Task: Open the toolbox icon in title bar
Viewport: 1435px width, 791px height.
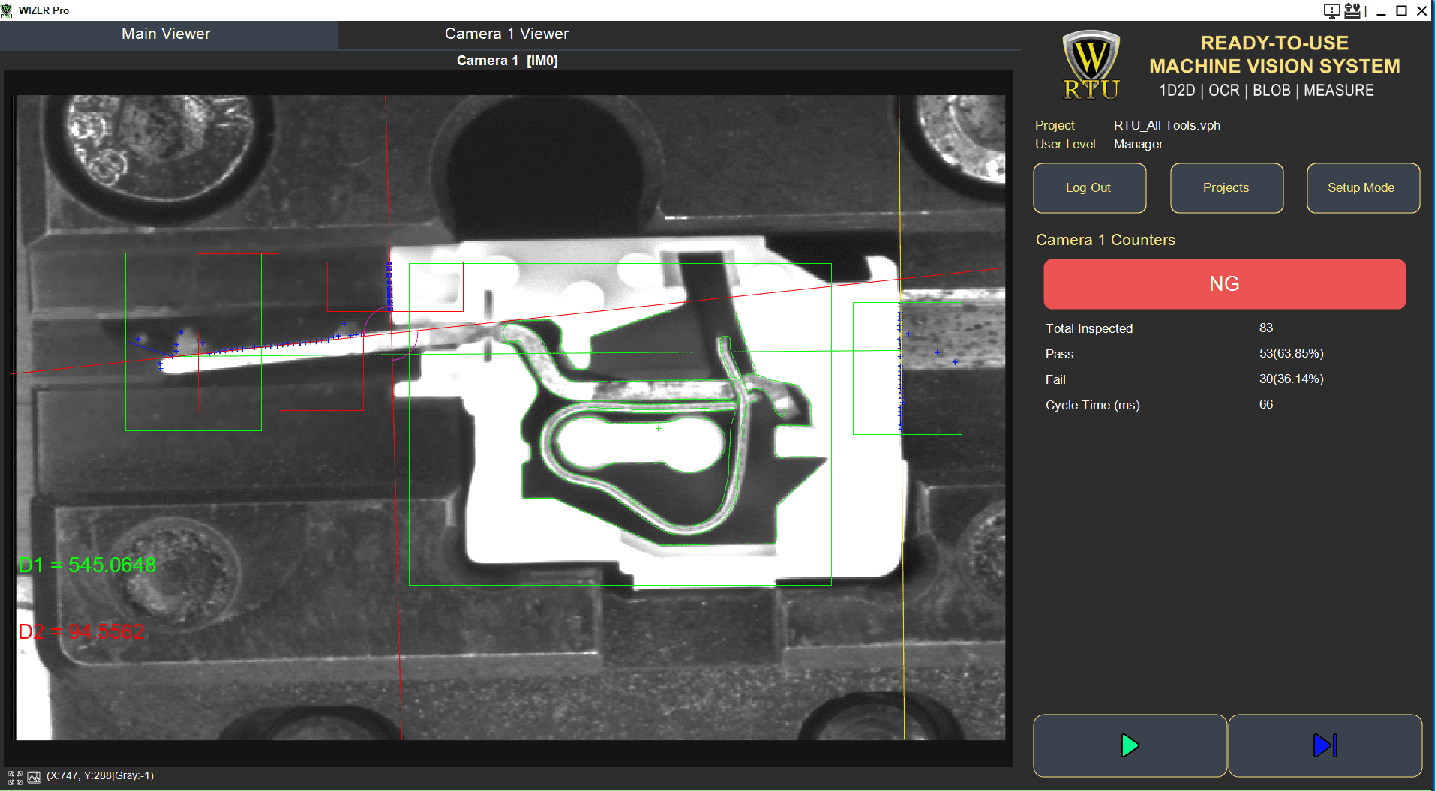Action: point(1352,10)
